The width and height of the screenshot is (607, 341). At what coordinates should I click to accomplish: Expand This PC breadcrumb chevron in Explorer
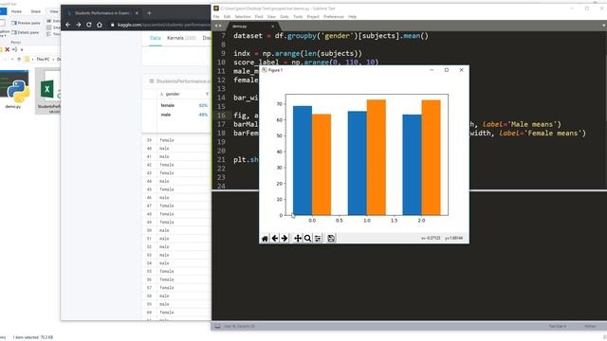pos(53,59)
